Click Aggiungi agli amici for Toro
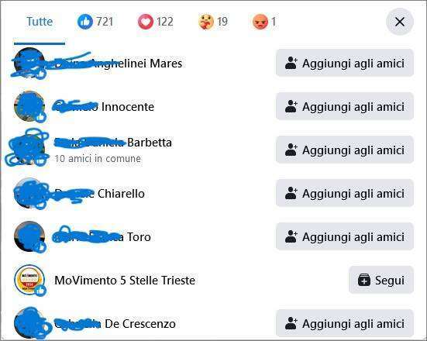This screenshot has width=427, height=341. click(x=345, y=236)
